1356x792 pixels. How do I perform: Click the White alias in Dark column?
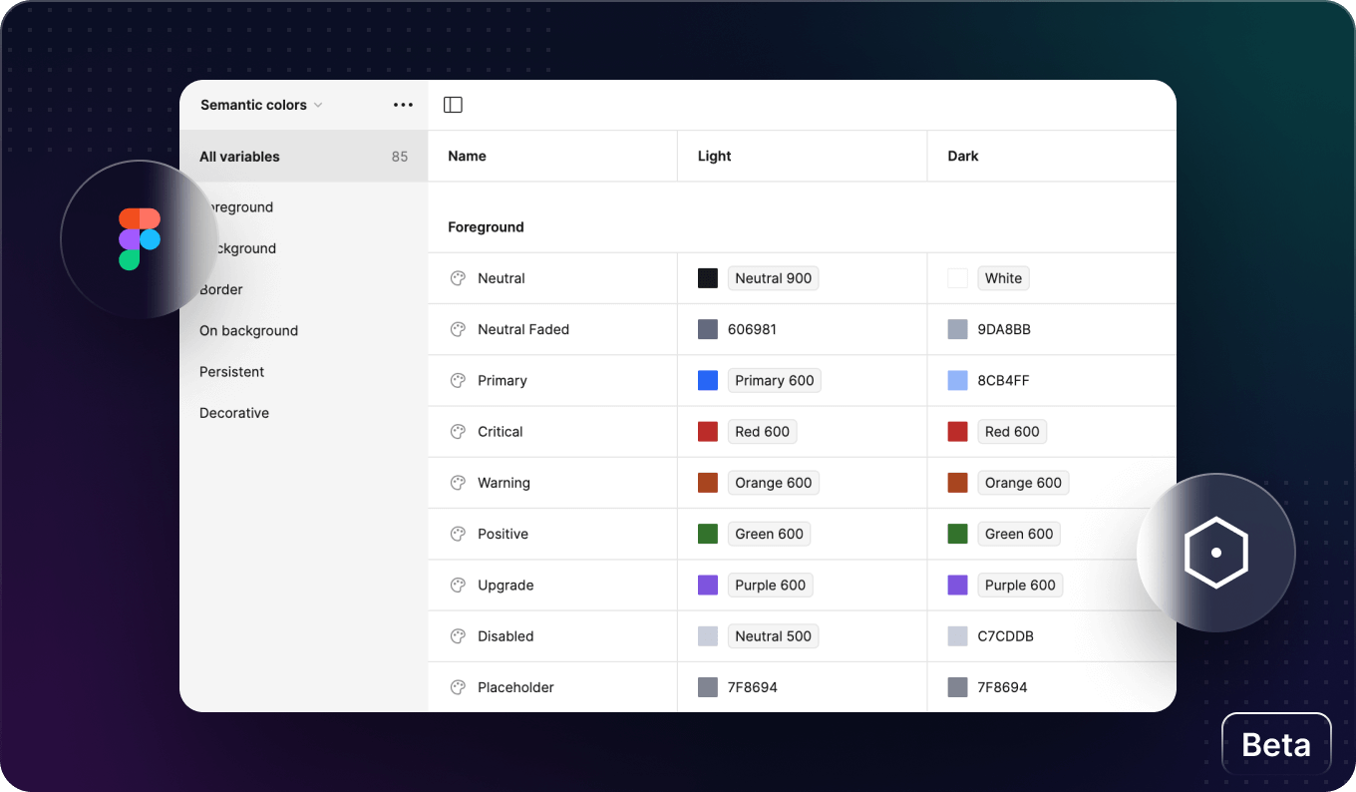click(x=1002, y=278)
